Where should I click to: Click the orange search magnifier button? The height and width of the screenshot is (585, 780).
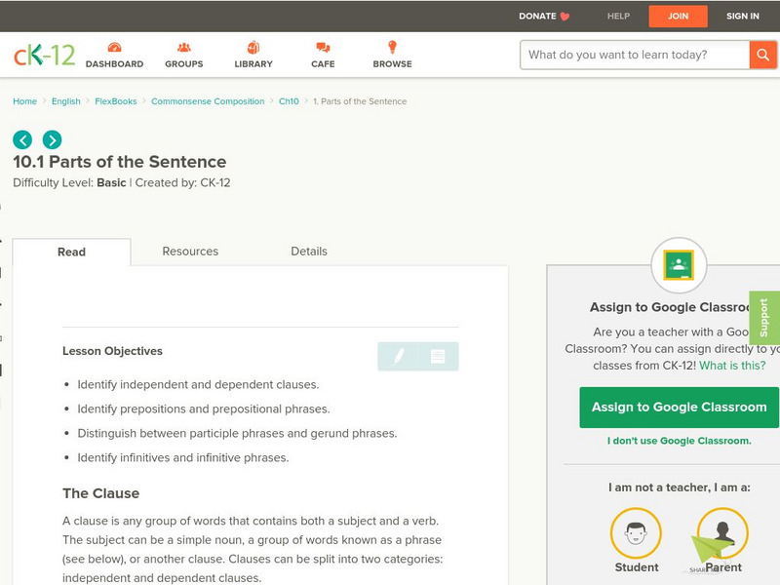coord(762,55)
